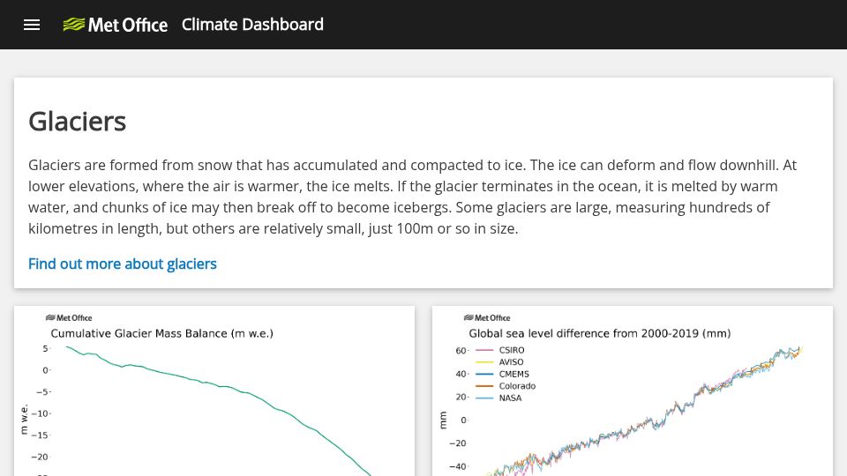
Task: Click the Met Office logo on glacier chart
Action: click(69, 318)
